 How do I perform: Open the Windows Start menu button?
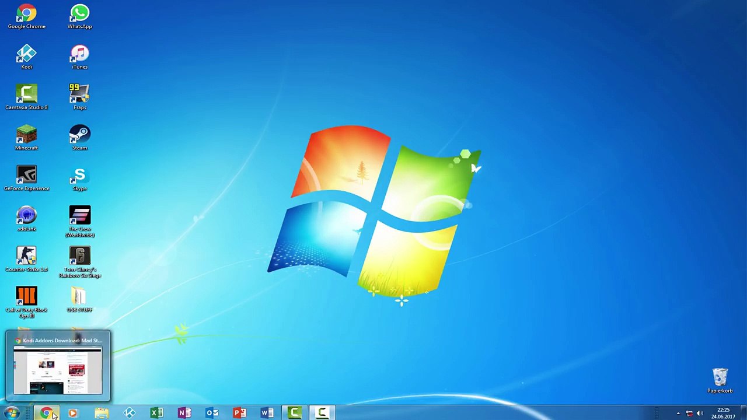[x=12, y=413]
